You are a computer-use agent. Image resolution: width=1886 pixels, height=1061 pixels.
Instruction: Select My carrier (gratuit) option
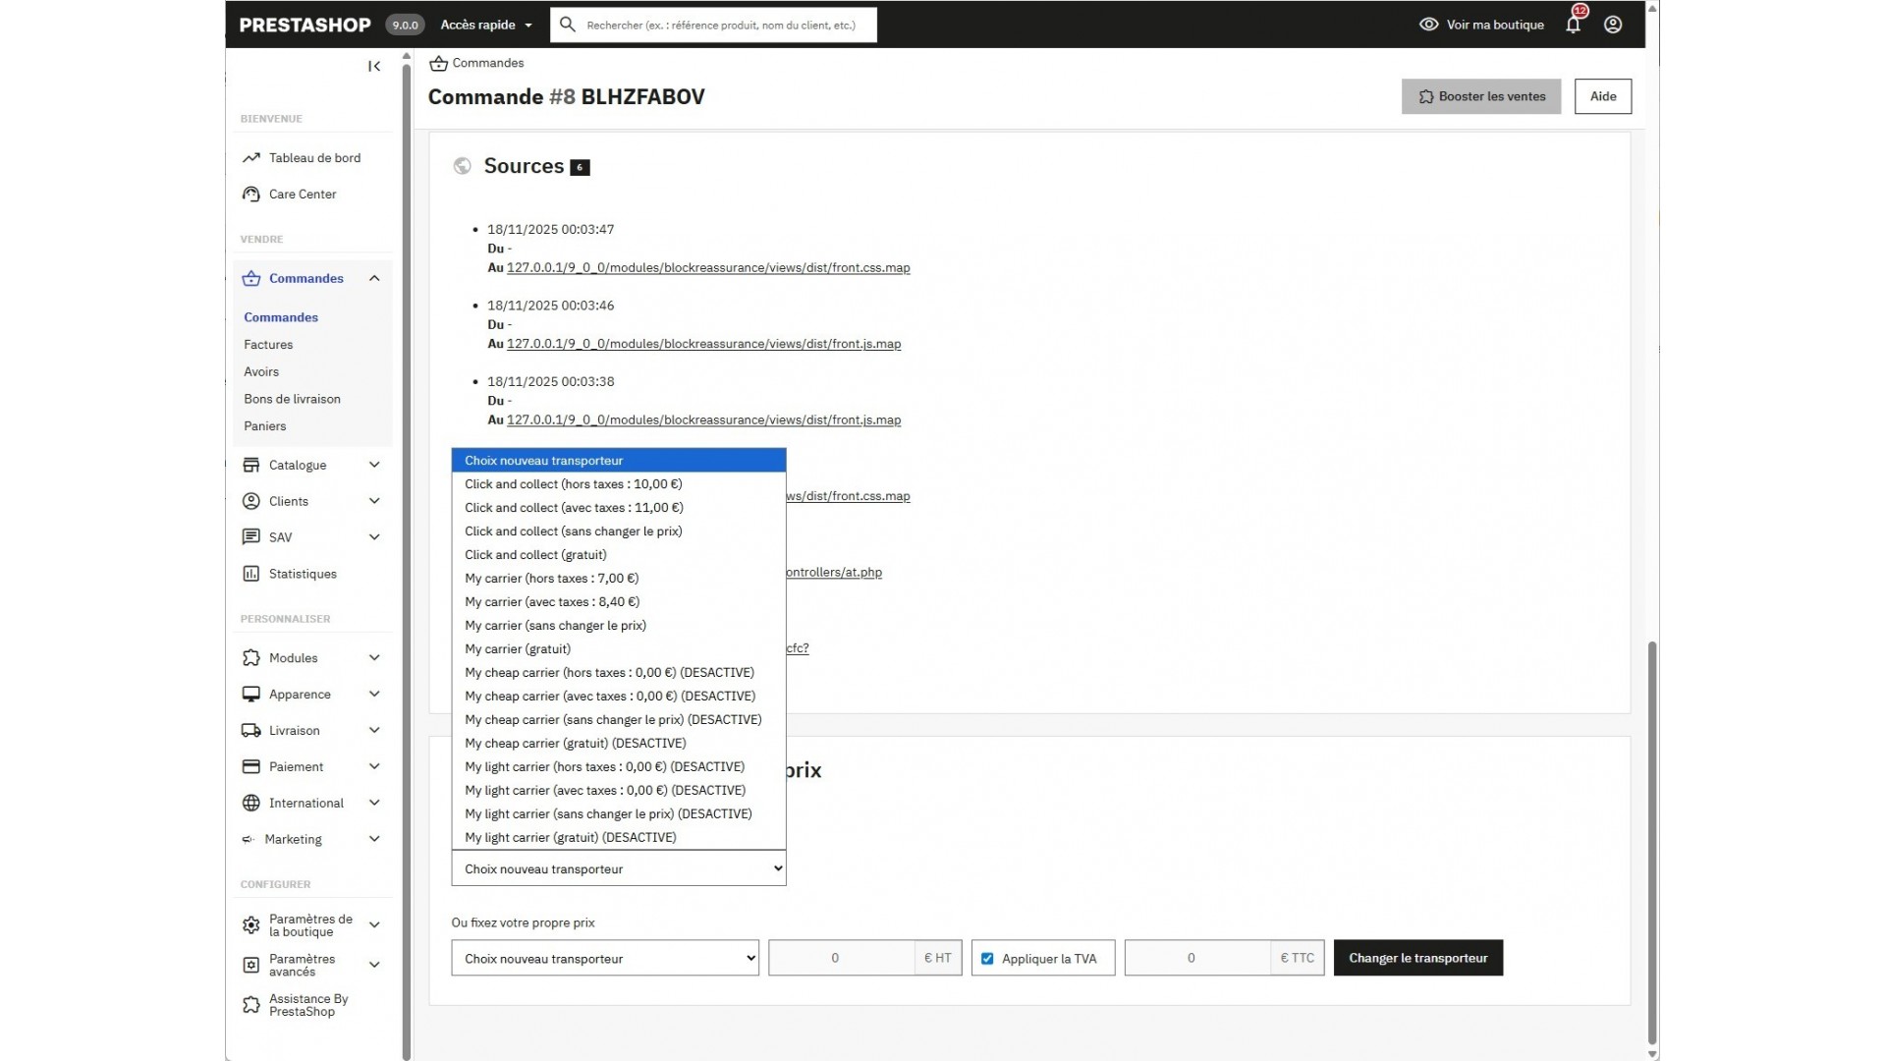point(518,649)
